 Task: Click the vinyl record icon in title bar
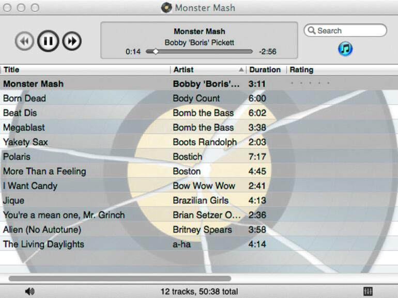coord(166,8)
